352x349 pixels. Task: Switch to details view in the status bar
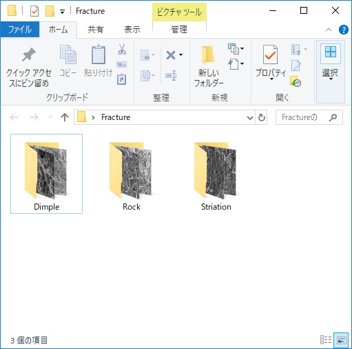[x=326, y=340]
